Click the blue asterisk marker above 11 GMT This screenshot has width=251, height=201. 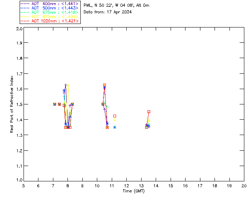pyautogui.click(x=115, y=127)
